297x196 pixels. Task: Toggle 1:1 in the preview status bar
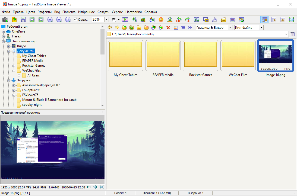tap(89, 187)
